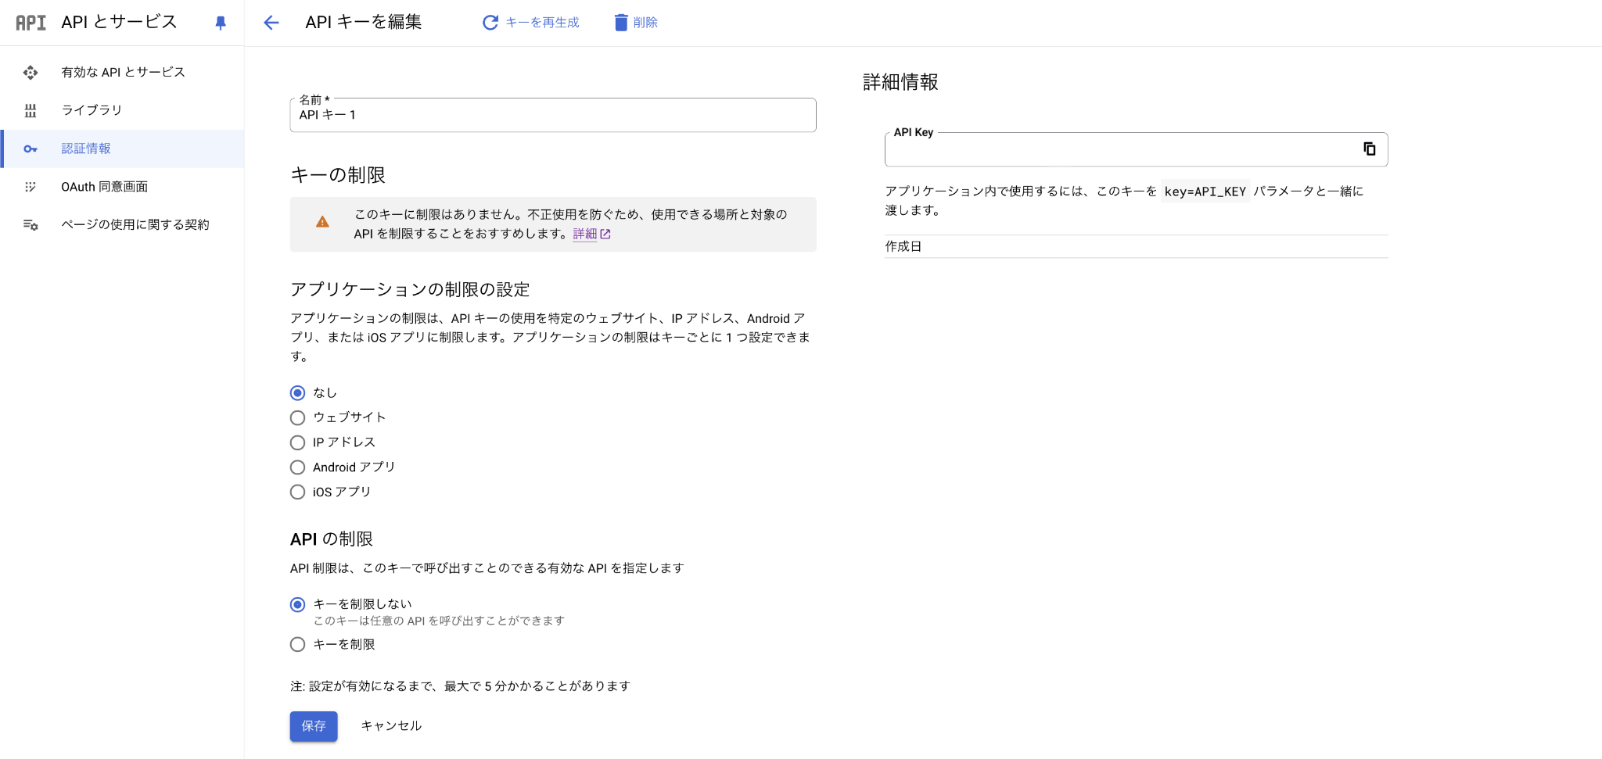This screenshot has height=759, width=1602.
Task: Open the external link icon next to 詳細
Action: 605,234
